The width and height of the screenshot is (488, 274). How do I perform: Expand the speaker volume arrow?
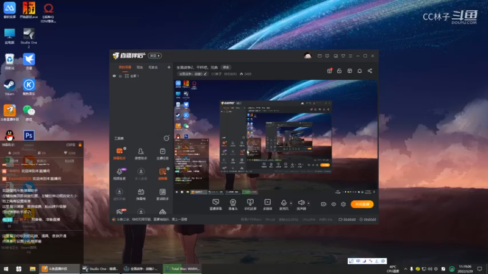pos(309,203)
